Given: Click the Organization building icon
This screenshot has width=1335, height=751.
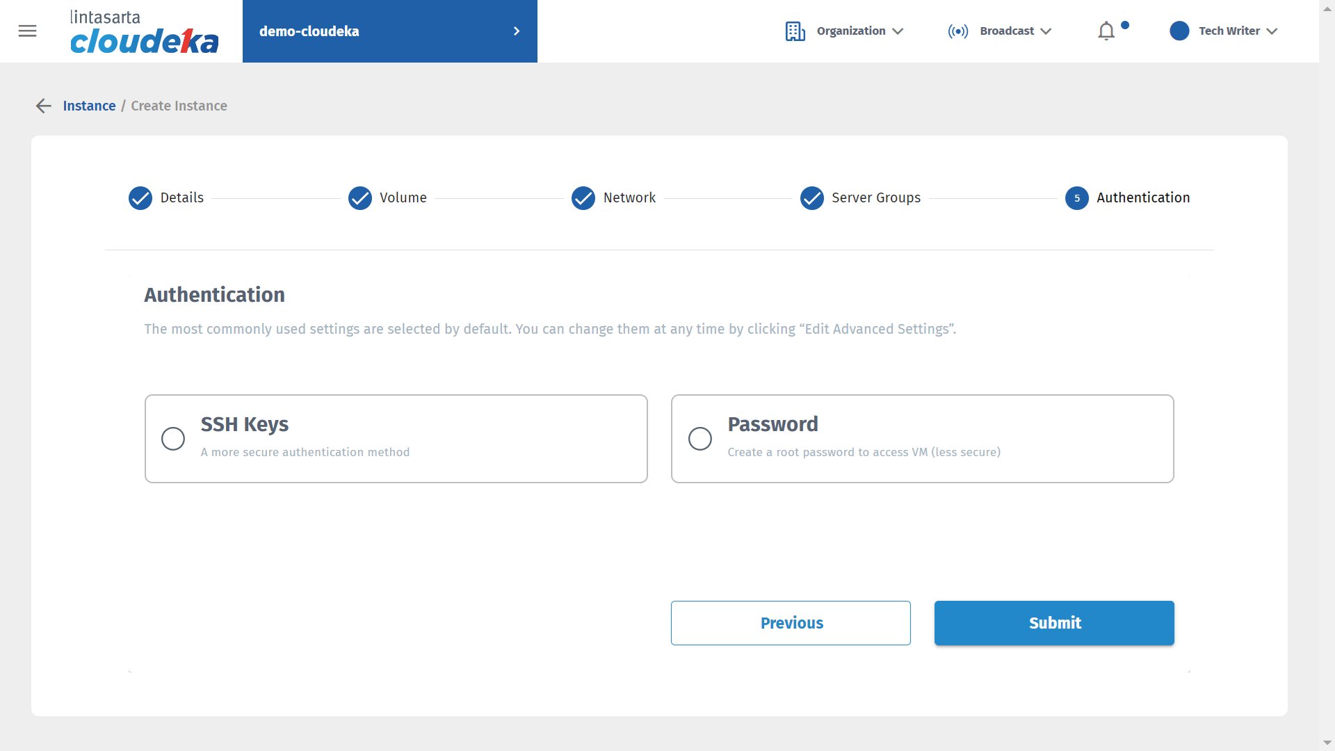Looking at the screenshot, I should 795,31.
